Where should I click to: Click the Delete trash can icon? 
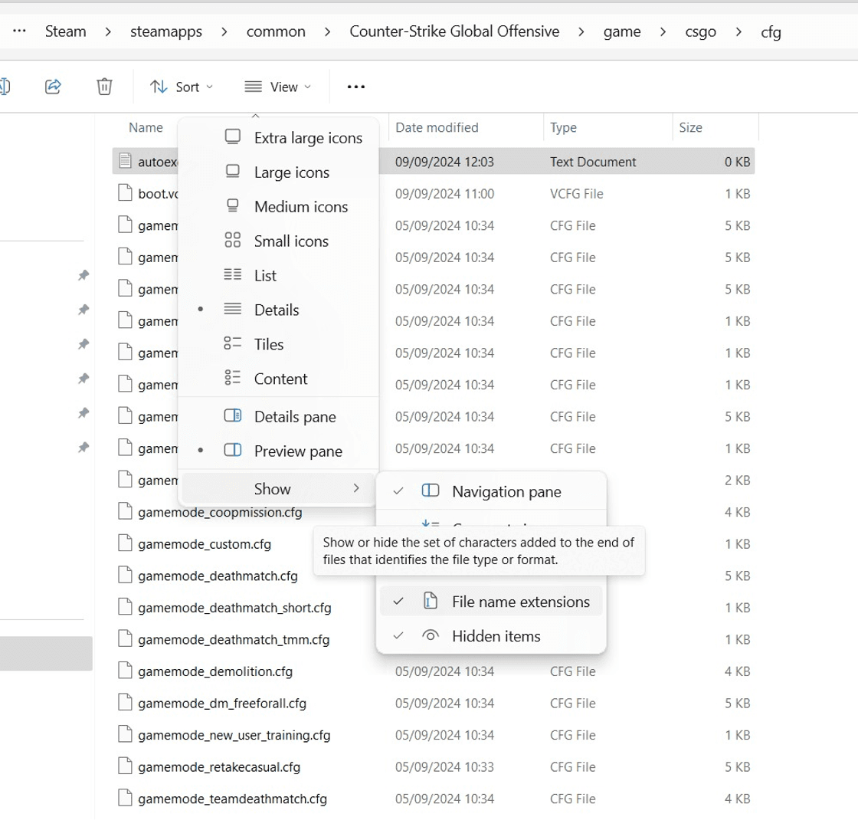click(x=105, y=87)
